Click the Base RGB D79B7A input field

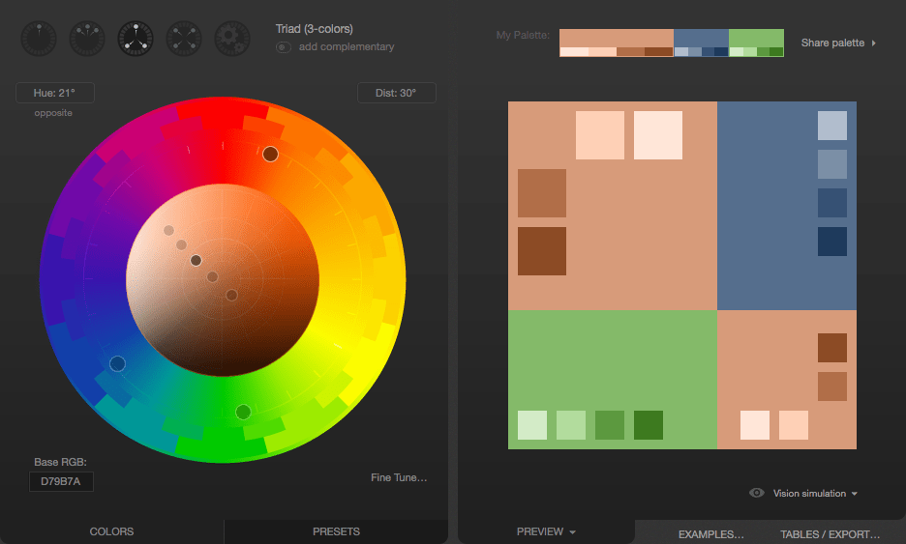coord(61,481)
